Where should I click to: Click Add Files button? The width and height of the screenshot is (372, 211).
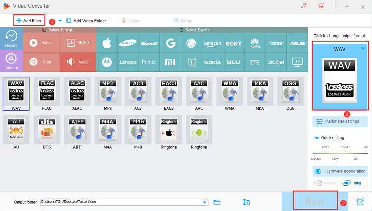pyautogui.click(x=29, y=21)
